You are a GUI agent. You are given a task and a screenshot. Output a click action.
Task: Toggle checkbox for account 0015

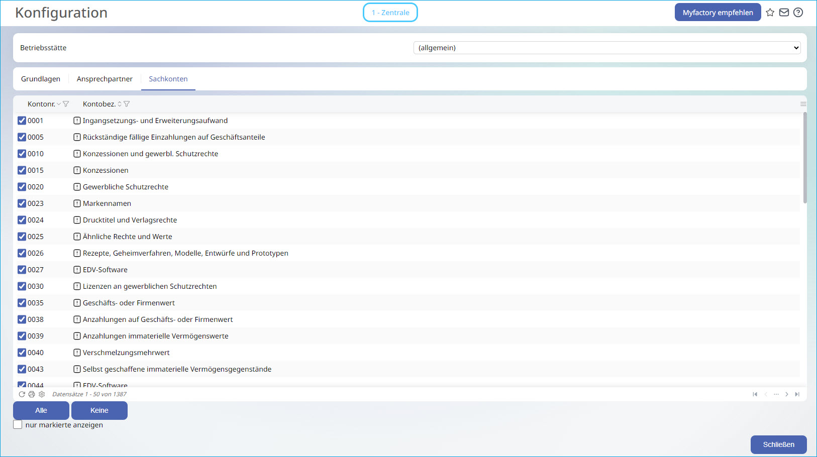point(22,170)
